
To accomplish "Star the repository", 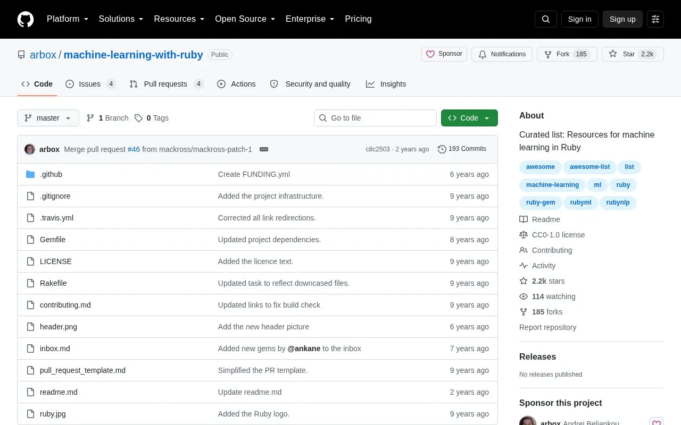I will point(633,54).
